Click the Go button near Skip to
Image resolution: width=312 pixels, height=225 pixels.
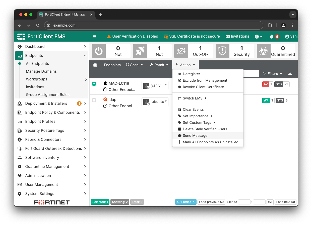[x=270, y=202]
